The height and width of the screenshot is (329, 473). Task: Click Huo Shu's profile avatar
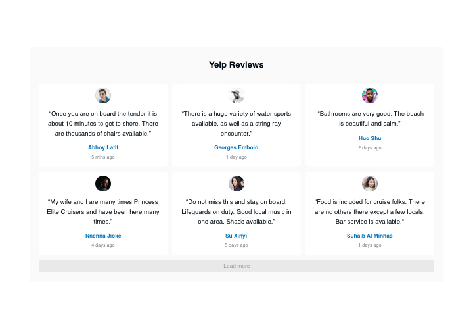(x=370, y=95)
